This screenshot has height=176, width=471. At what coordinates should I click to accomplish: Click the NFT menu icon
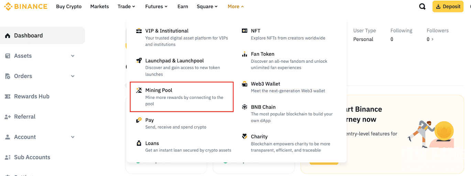(244, 31)
